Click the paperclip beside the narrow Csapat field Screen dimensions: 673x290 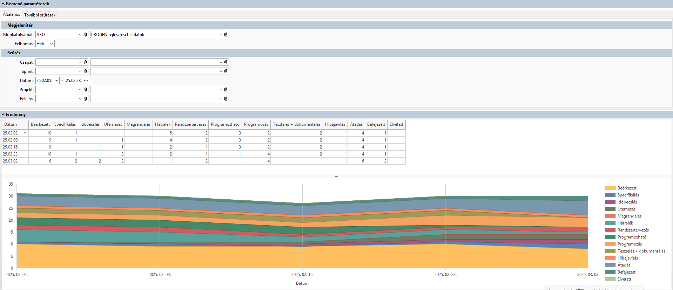pos(85,62)
